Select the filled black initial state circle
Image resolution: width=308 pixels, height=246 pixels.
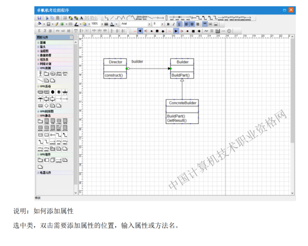[53, 92]
